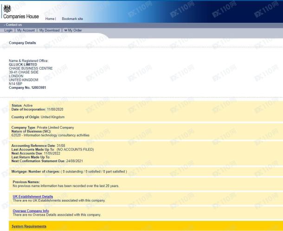Image resolution: width=283 pixels, height=231 pixels.
Task: Click Next Confirmation Statement Due 24/08/2021
Action: pyautogui.click(x=47, y=161)
